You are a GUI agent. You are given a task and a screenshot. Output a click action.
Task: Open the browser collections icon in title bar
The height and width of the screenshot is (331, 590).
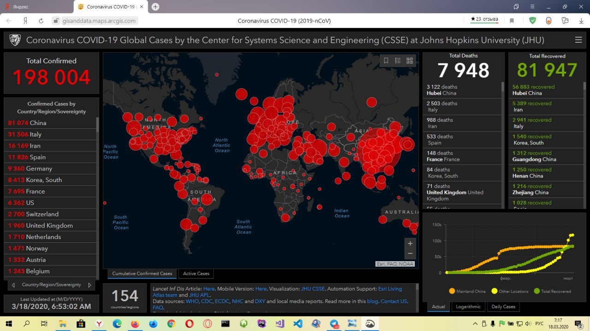click(516, 6)
